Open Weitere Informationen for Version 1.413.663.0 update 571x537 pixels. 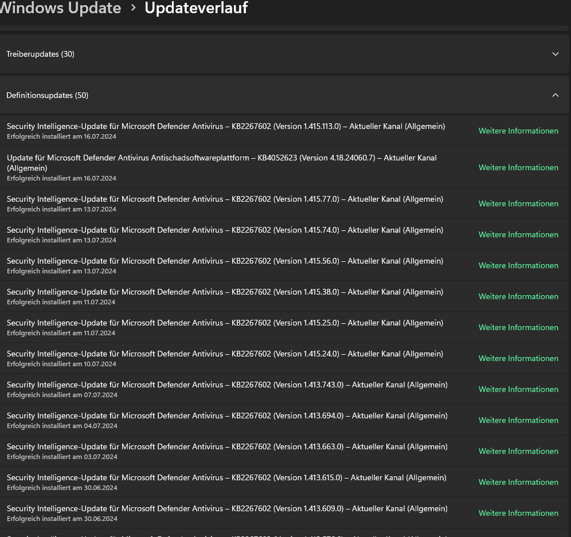click(x=518, y=451)
